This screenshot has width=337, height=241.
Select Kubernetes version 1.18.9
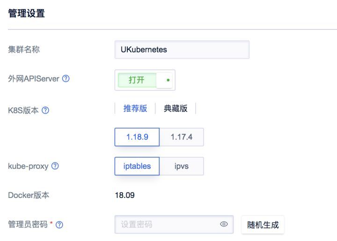(137, 137)
